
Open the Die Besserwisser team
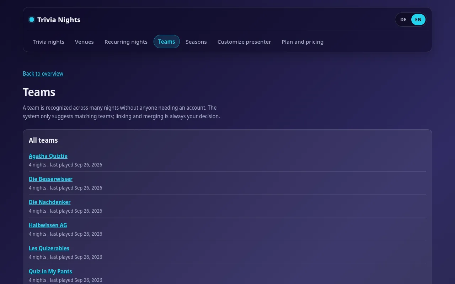click(x=50, y=179)
